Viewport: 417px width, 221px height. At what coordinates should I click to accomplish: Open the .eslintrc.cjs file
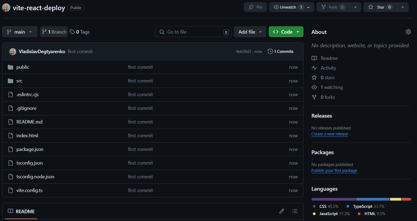pos(27,95)
